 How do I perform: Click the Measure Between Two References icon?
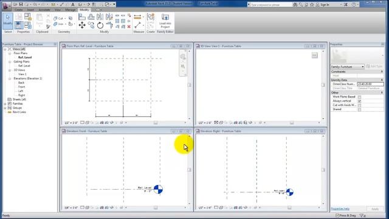pos(137,25)
